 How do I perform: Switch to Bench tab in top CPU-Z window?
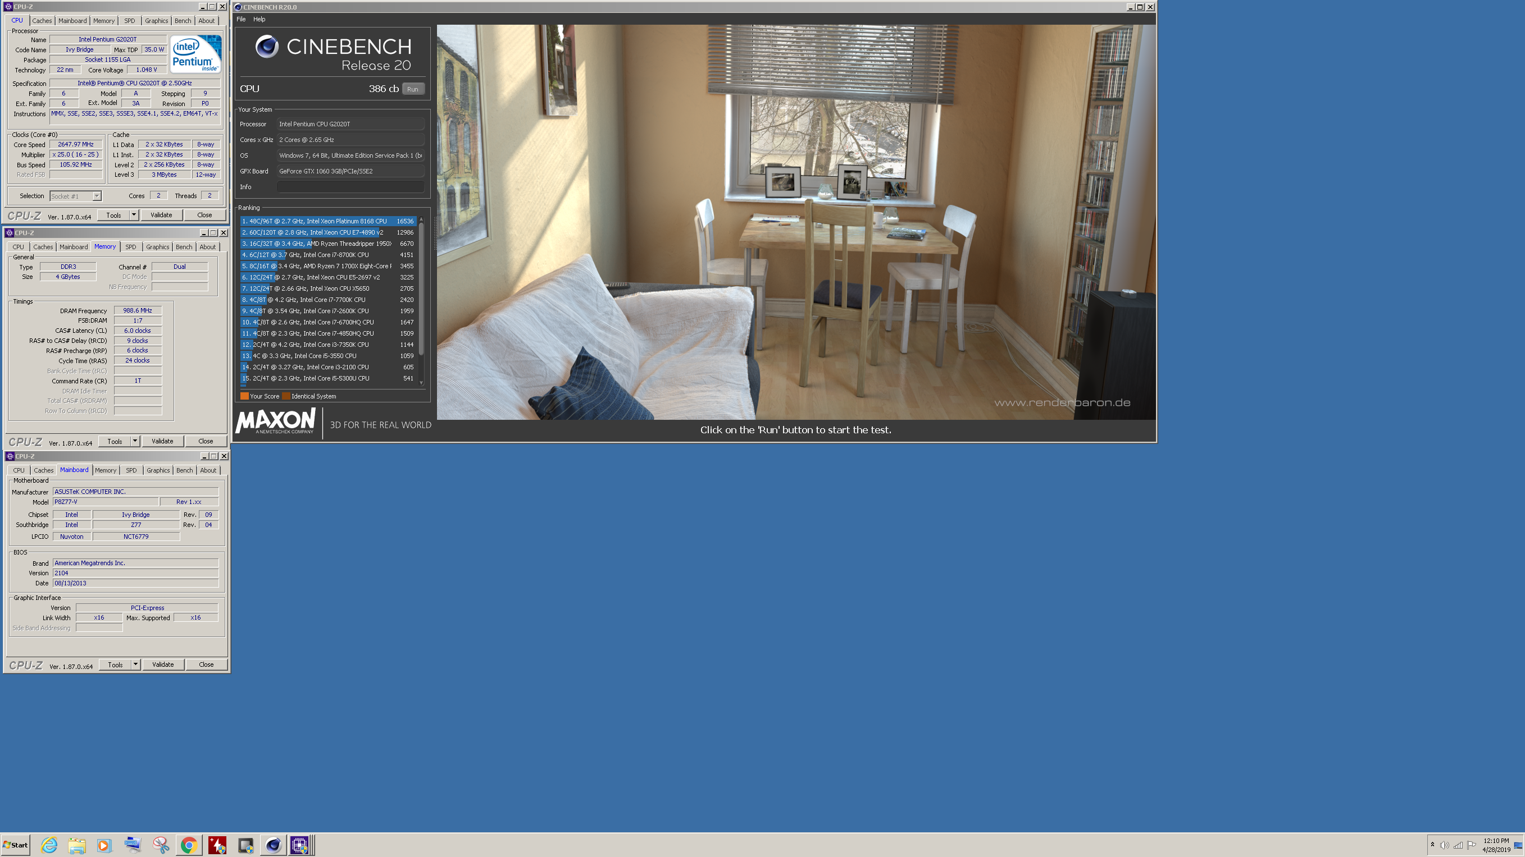coord(183,21)
